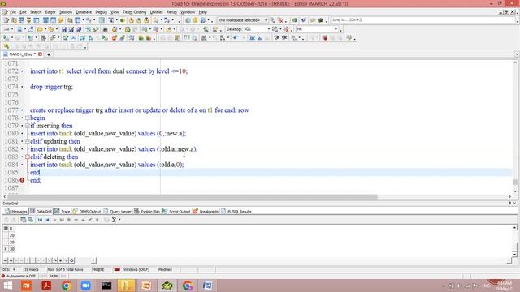This screenshot has height=292, width=520.
Task: Click the editor vertical scrollbar
Action: [x=515, y=127]
